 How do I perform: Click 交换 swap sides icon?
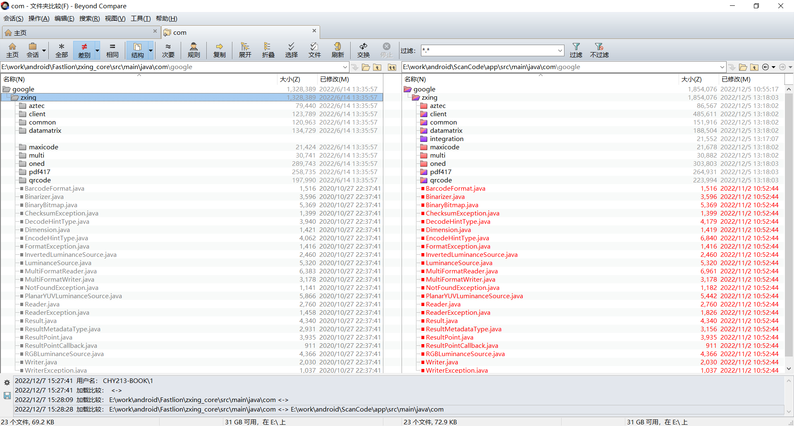[x=364, y=50]
